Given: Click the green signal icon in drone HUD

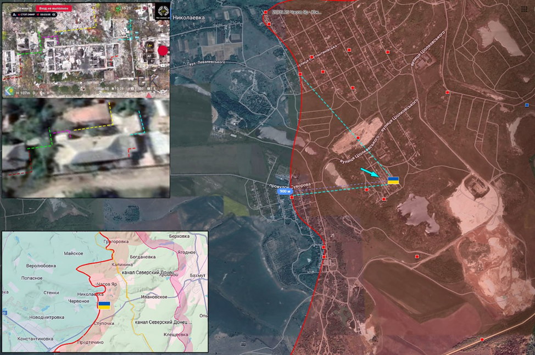Looking at the screenshot, I should [x=117, y=8].
